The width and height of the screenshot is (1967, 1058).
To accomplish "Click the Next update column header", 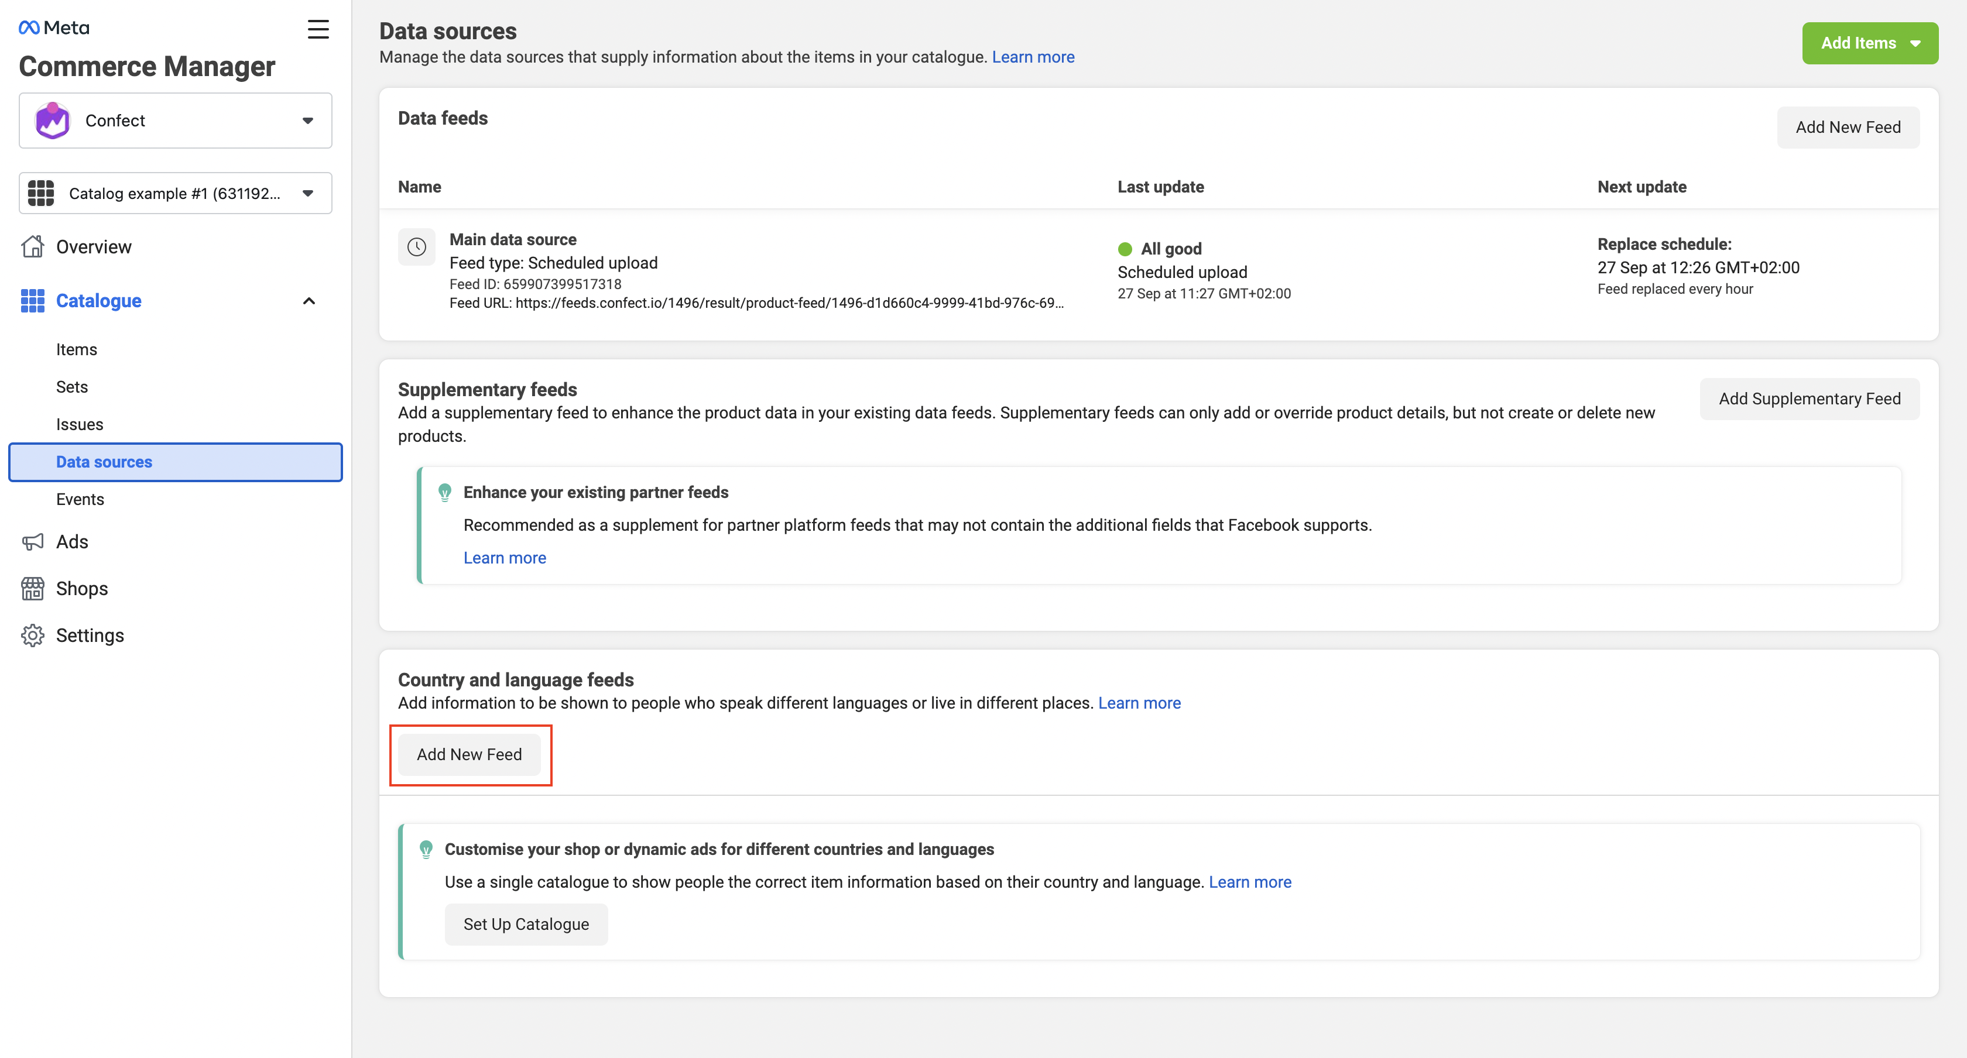I will pos(1642,187).
